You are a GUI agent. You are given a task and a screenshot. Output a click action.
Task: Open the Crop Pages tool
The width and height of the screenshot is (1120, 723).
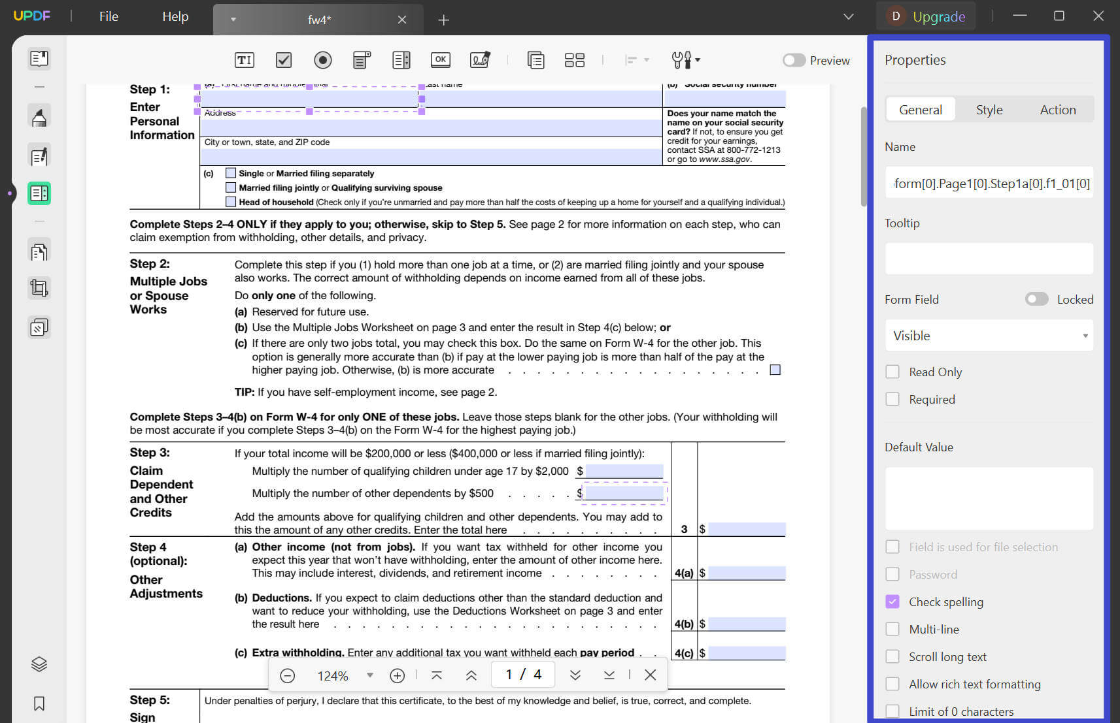point(39,288)
